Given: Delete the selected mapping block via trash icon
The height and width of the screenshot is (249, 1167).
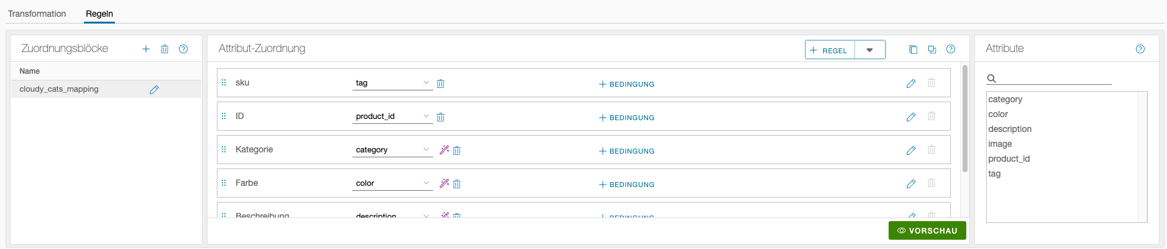Looking at the screenshot, I should [165, 49].
